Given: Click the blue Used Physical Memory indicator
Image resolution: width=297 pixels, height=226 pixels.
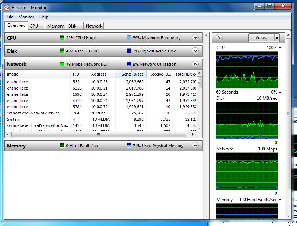Looking at the screenshot, I should click(x=129, y=146).
